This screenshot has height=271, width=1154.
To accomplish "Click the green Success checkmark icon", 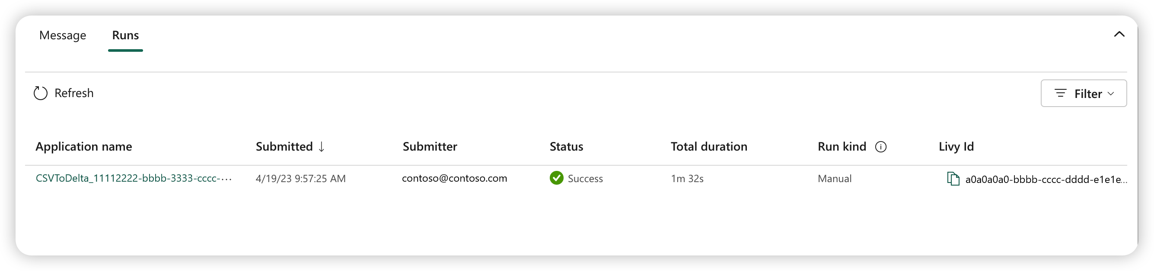I will [x=556, y=178].
